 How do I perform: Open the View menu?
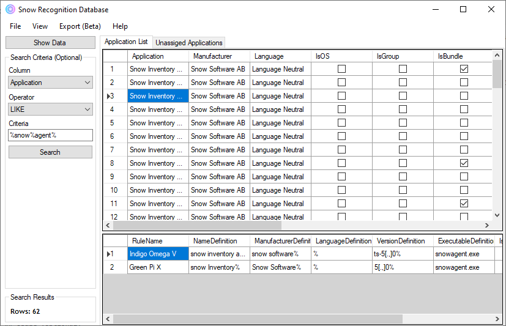point(40,26)
